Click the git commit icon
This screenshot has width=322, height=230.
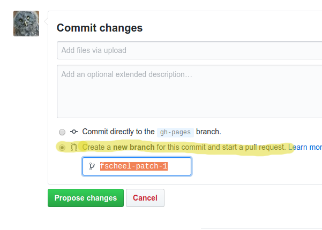74,132
